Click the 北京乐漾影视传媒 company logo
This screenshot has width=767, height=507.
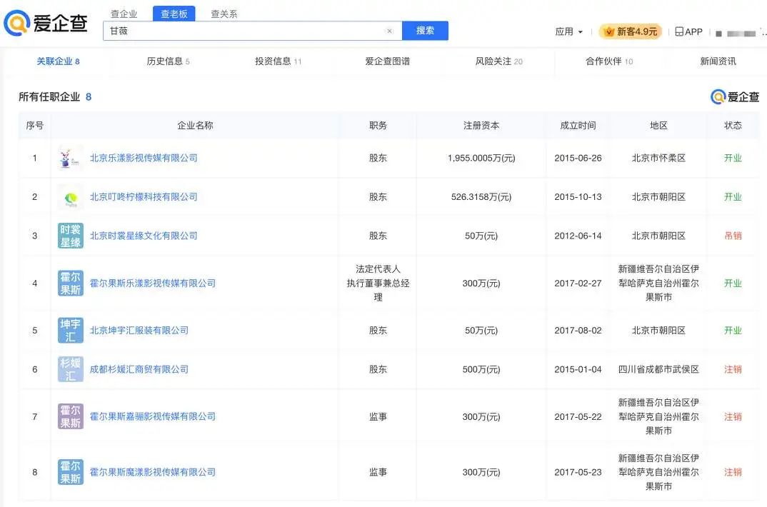(70, 158)
